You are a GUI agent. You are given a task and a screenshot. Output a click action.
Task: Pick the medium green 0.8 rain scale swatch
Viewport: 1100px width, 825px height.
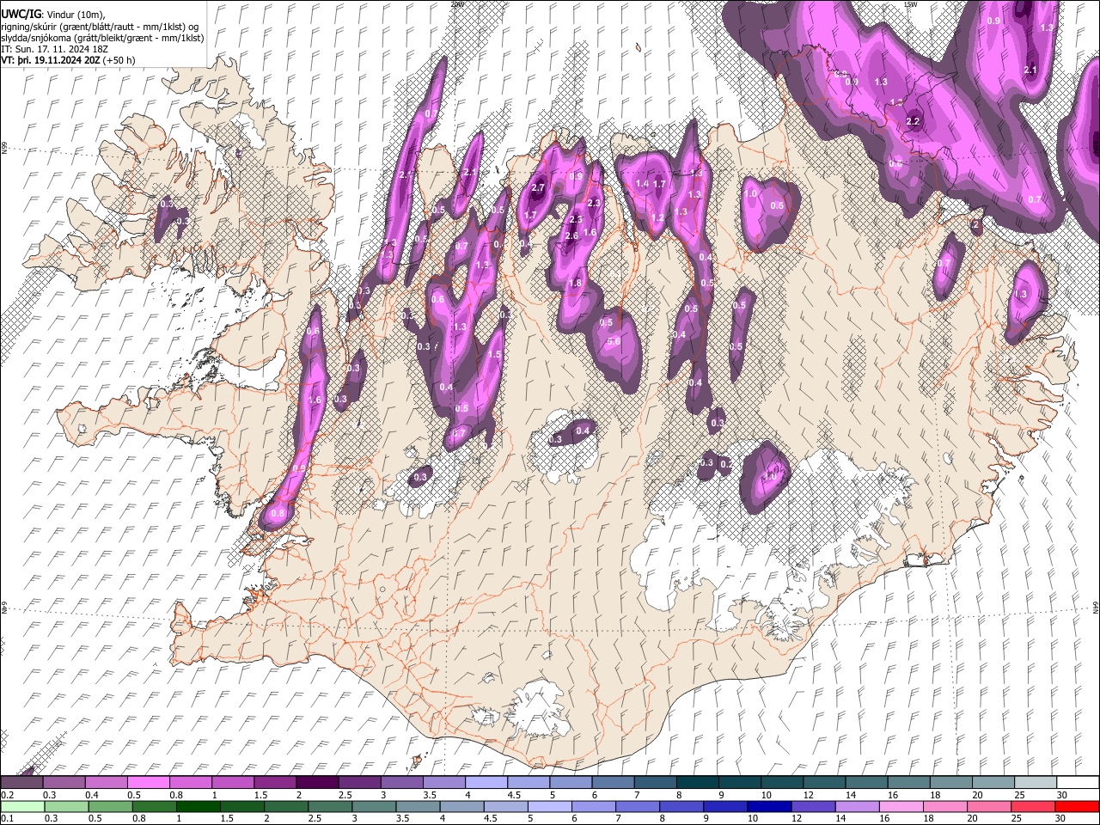(154, 806)
